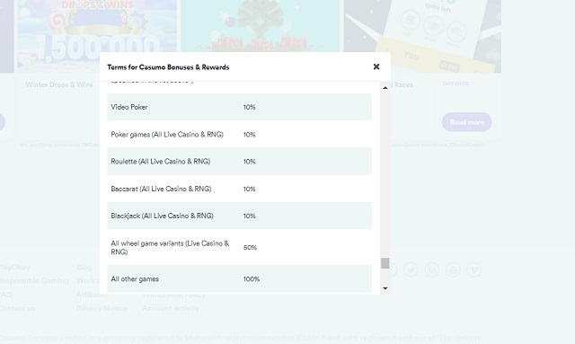
Task: Open the Vimeo social icon in the footer
Action: tap(474, 270)
